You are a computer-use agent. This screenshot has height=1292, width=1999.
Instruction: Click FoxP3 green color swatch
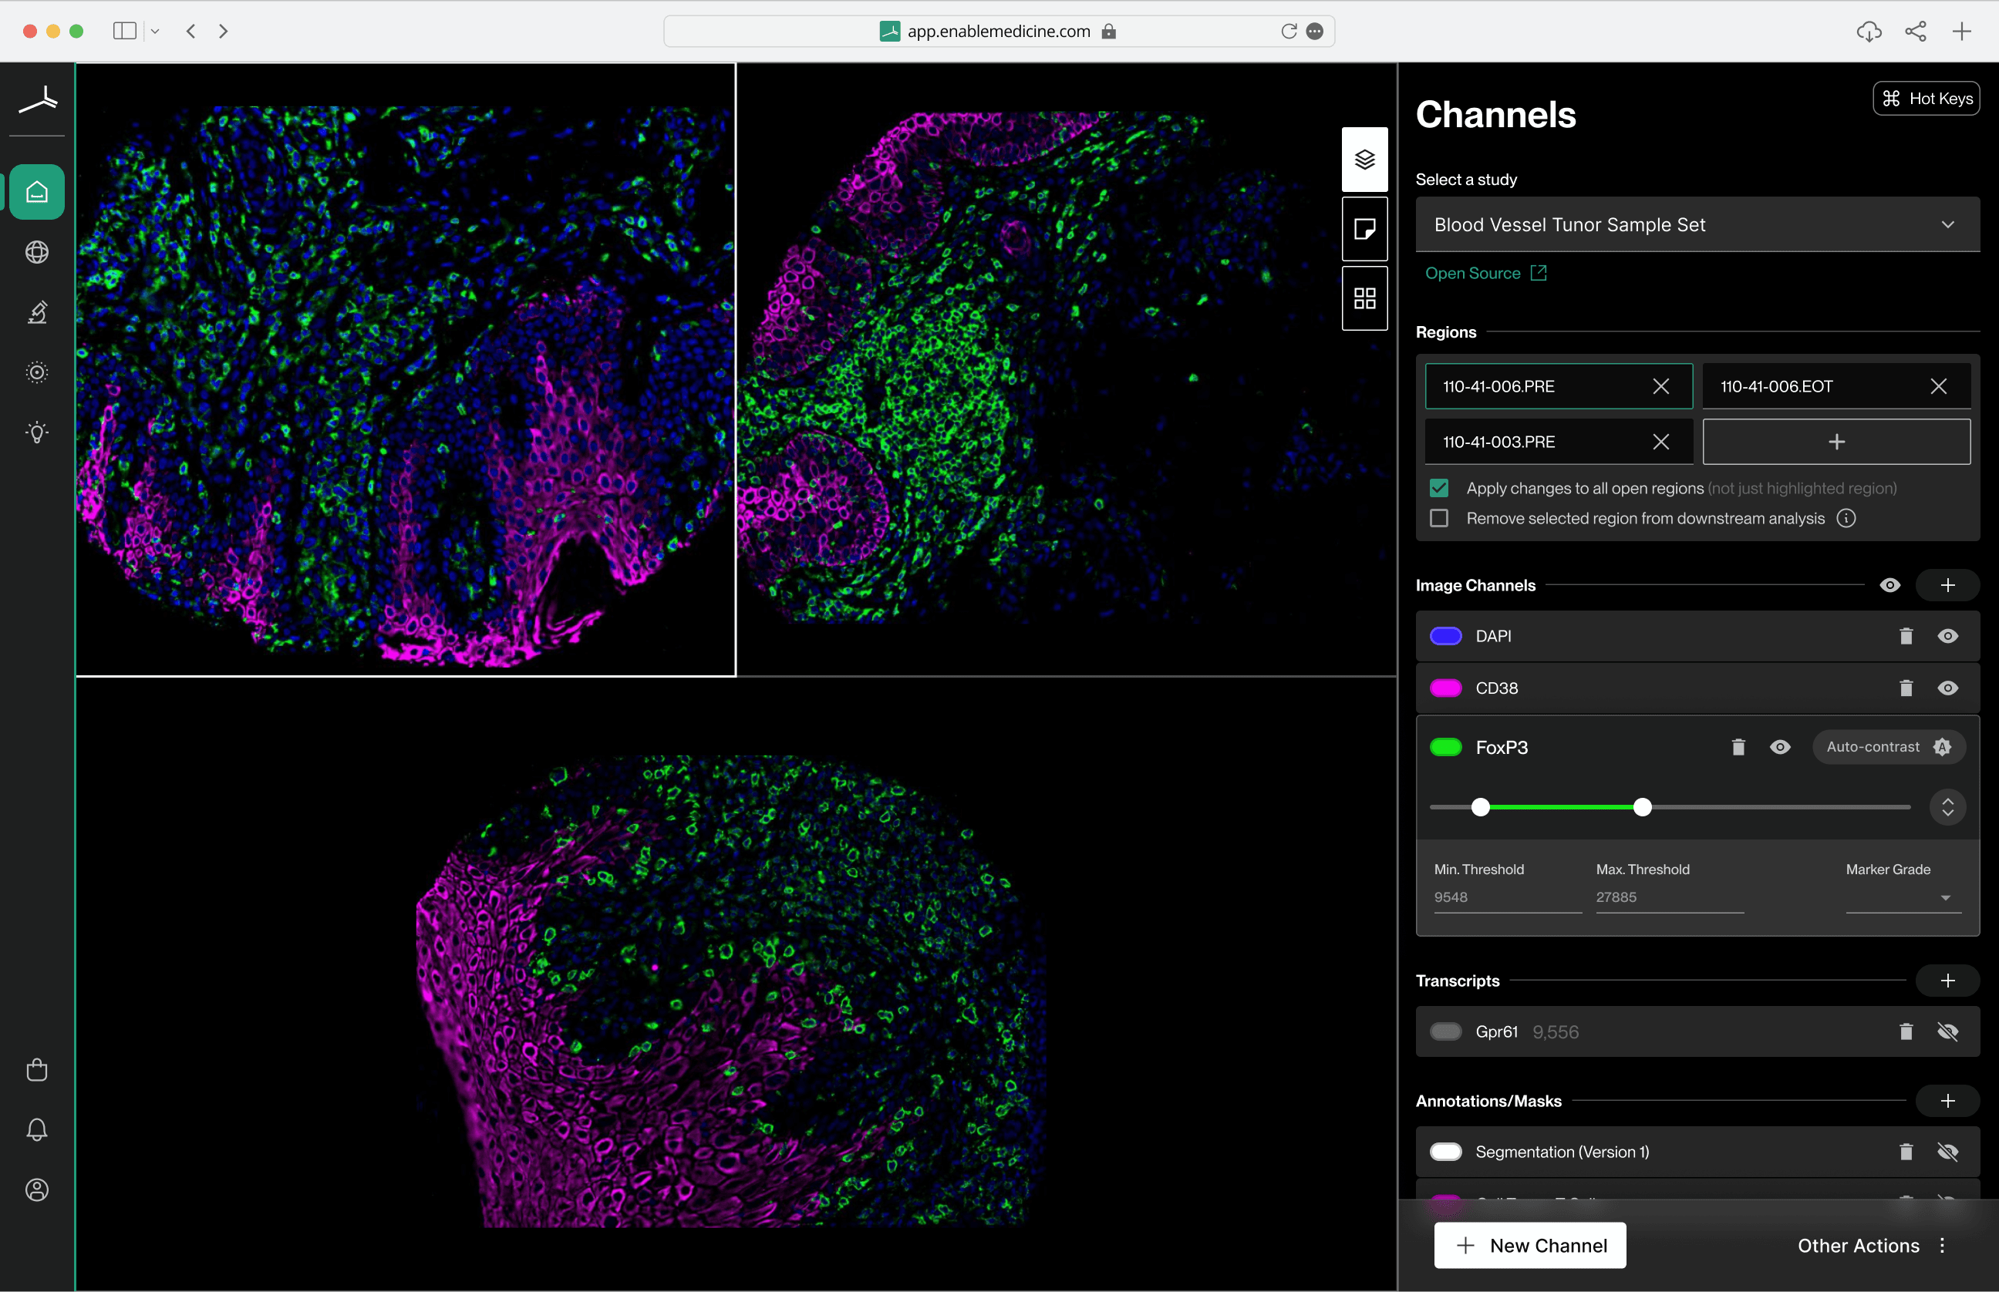click(x=1446, y=747)
